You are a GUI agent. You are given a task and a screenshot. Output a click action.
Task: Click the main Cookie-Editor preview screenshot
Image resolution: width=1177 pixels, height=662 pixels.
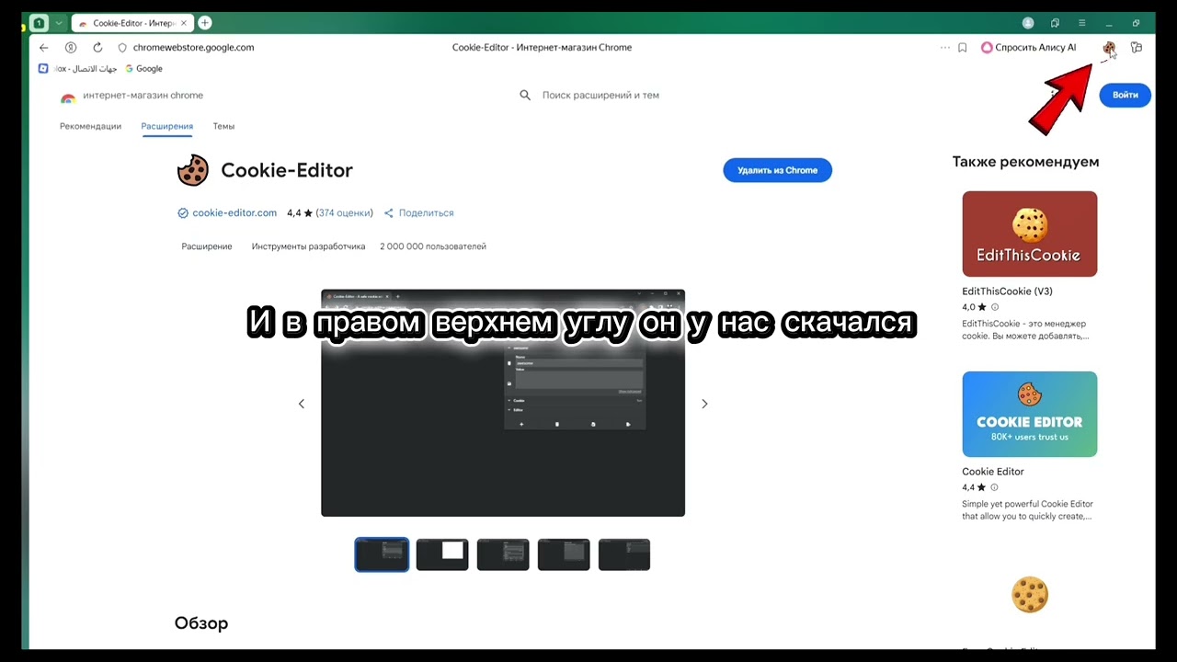coord(503,403)
